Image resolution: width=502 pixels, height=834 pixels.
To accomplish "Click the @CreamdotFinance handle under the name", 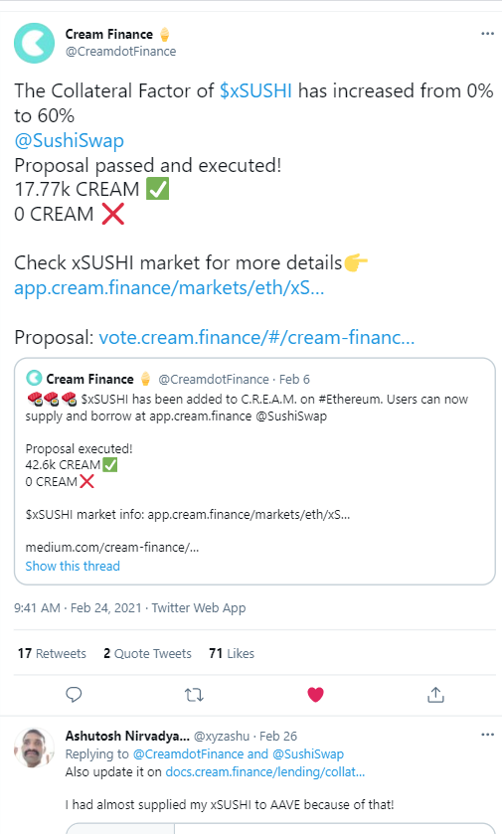I will [120, 52].
